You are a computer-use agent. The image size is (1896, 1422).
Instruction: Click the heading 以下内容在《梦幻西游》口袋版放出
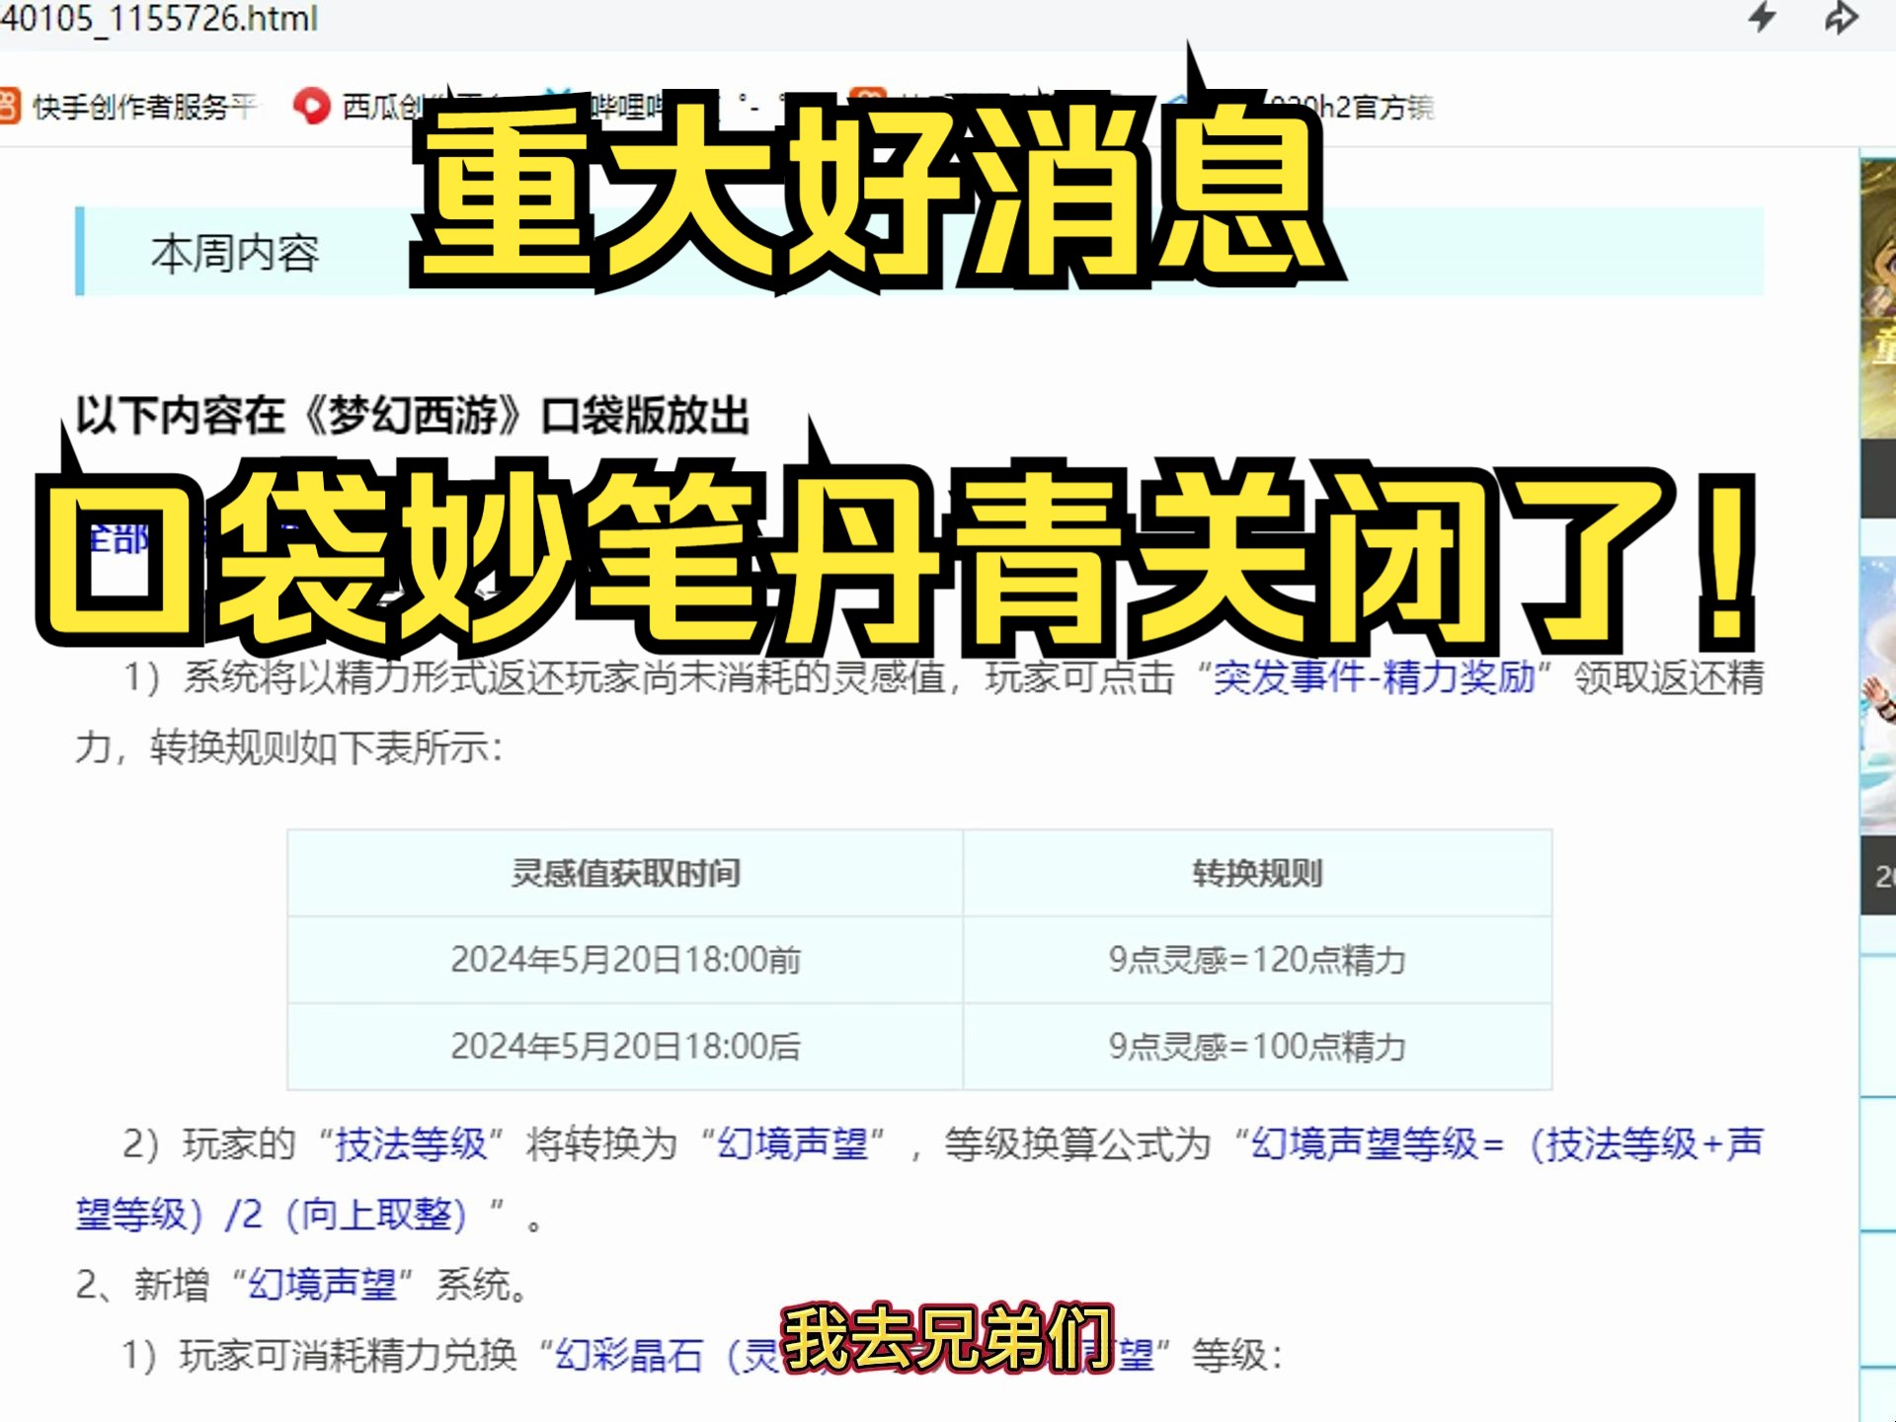click(413, 416)
